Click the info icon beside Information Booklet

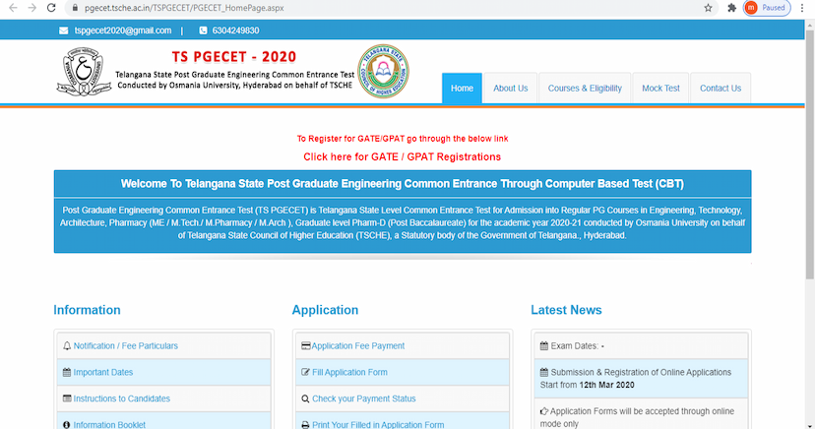(67, 425)
